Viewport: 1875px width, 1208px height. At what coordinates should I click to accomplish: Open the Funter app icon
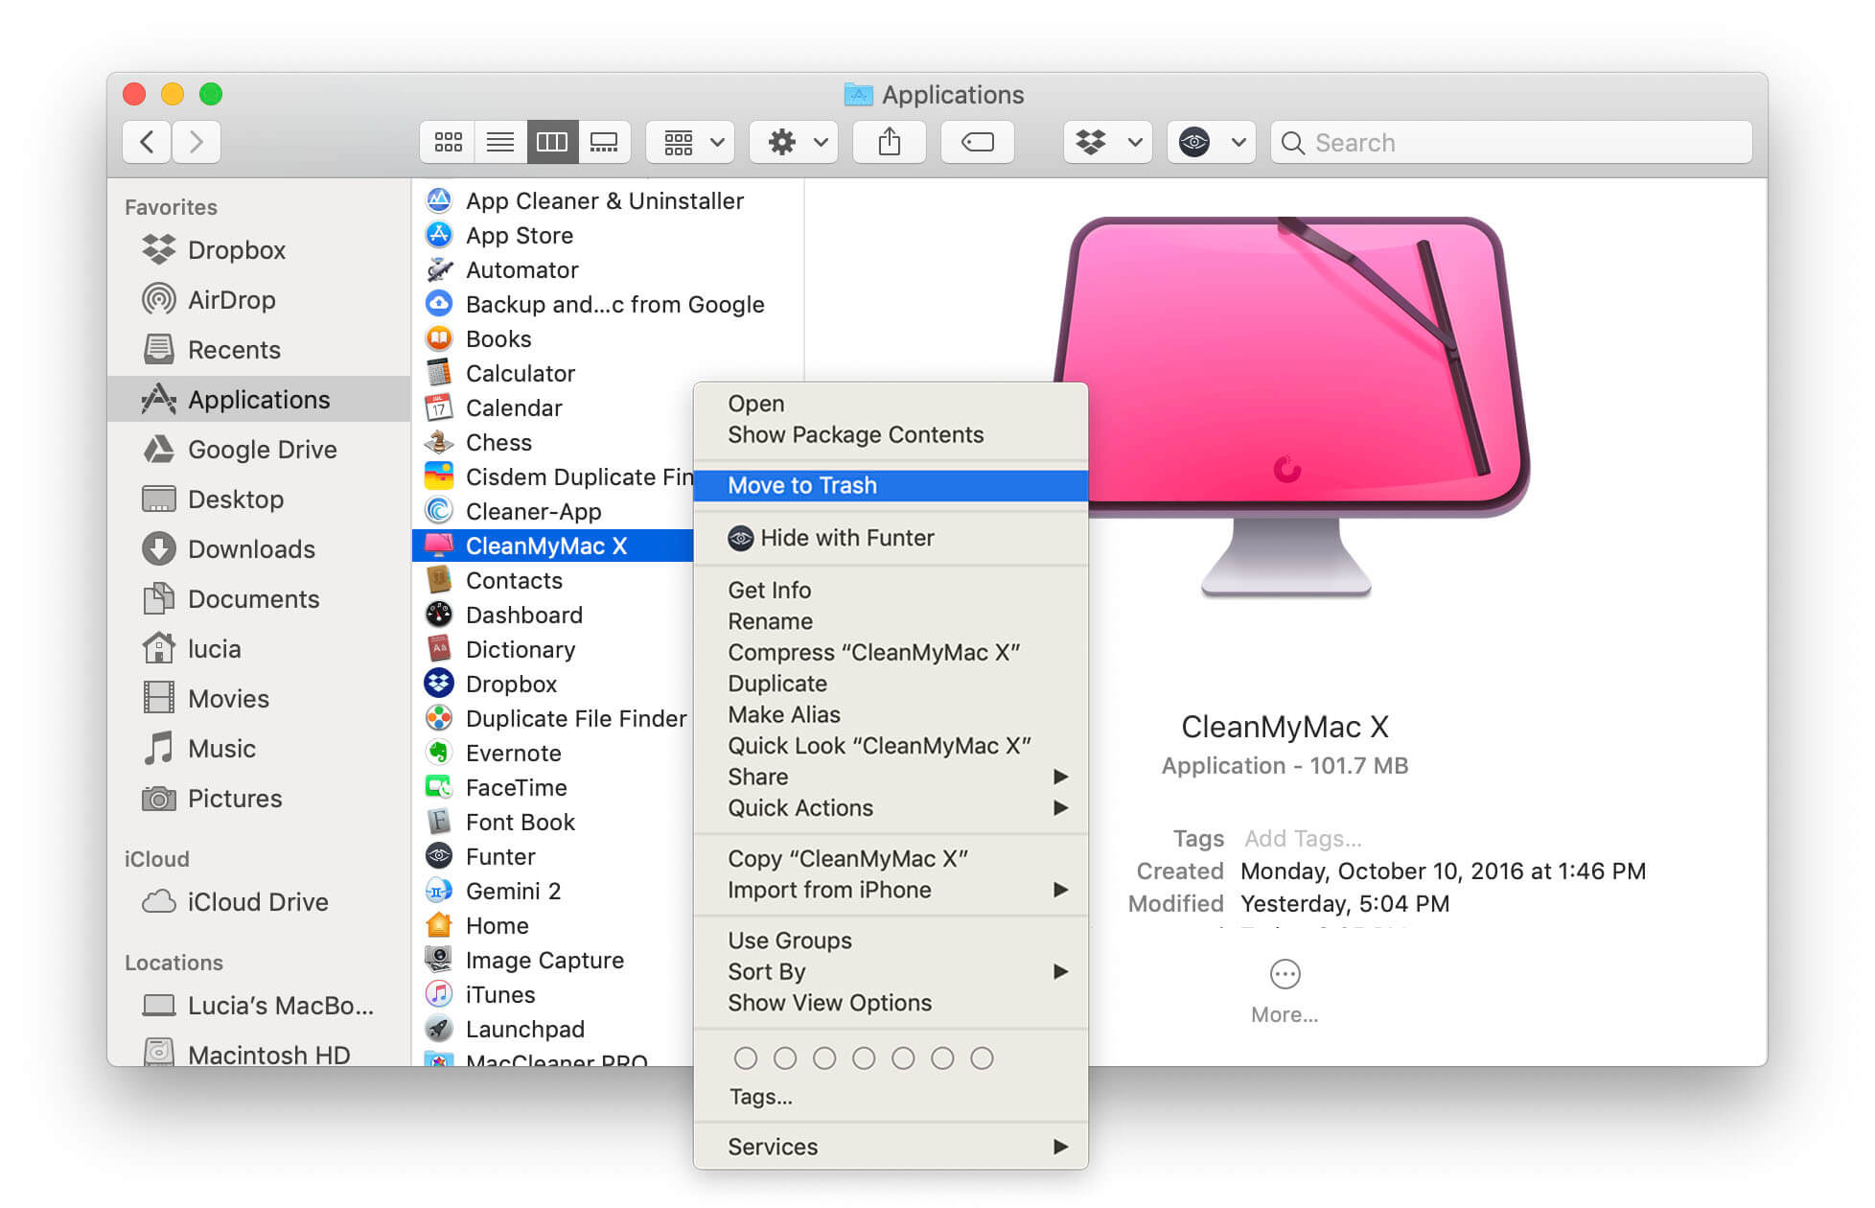click(x=440, y=855)
